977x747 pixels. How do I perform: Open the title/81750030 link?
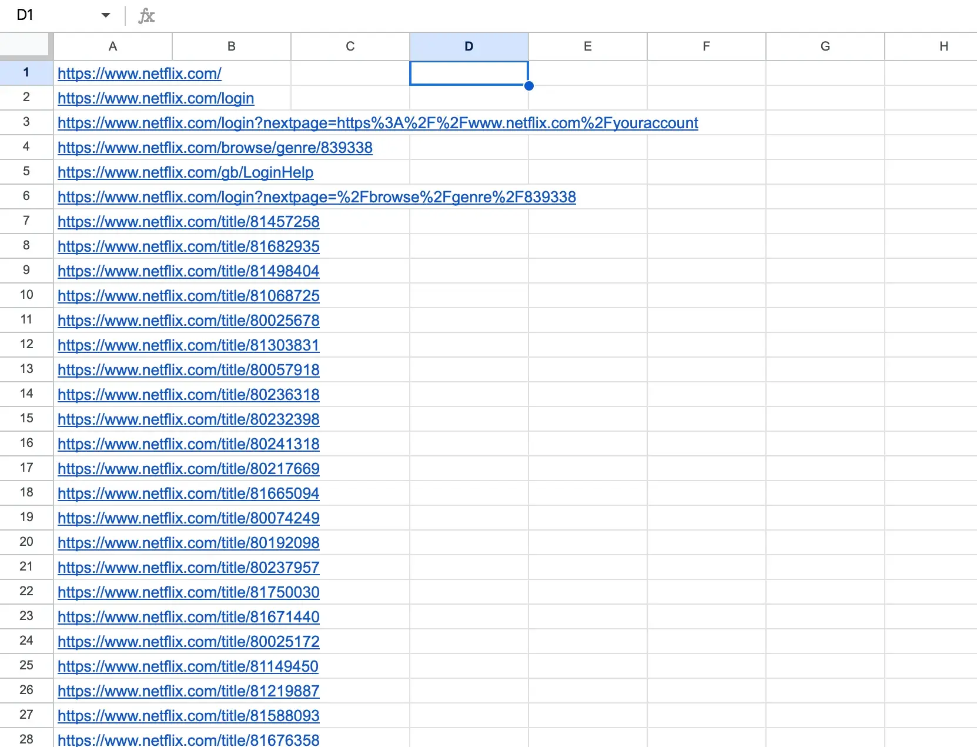pyautogui.click(x=188, y=592)
